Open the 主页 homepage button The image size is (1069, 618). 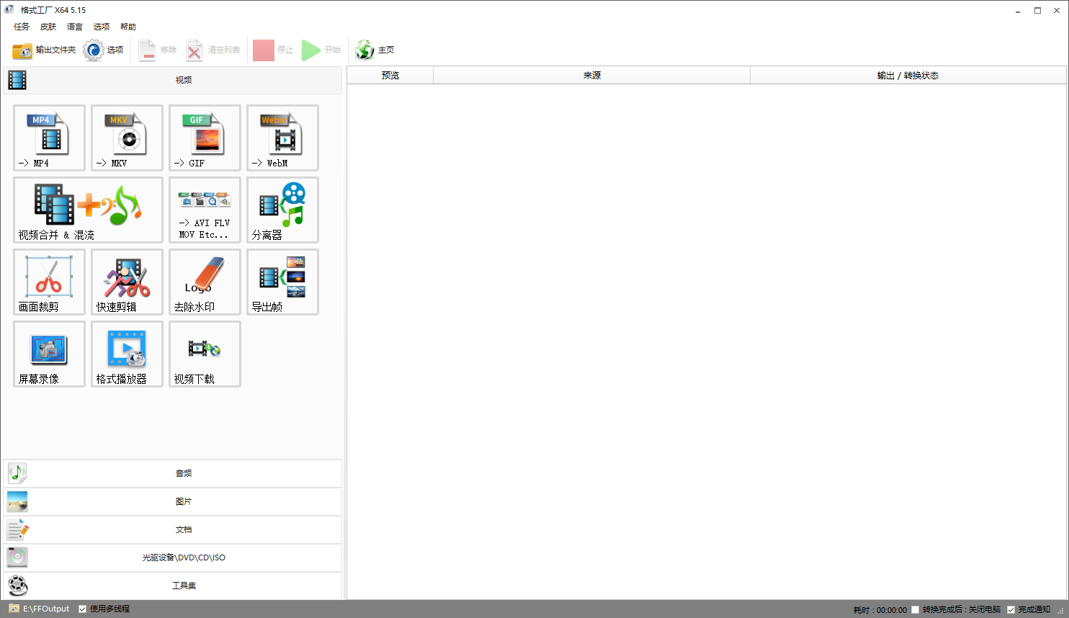click(375, 50)
